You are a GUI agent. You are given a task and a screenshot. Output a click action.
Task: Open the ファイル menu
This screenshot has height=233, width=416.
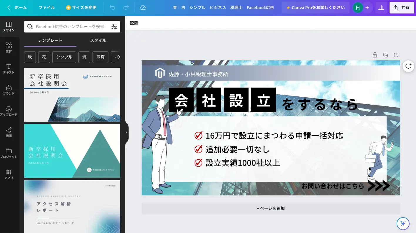click(x=47, y=8)
